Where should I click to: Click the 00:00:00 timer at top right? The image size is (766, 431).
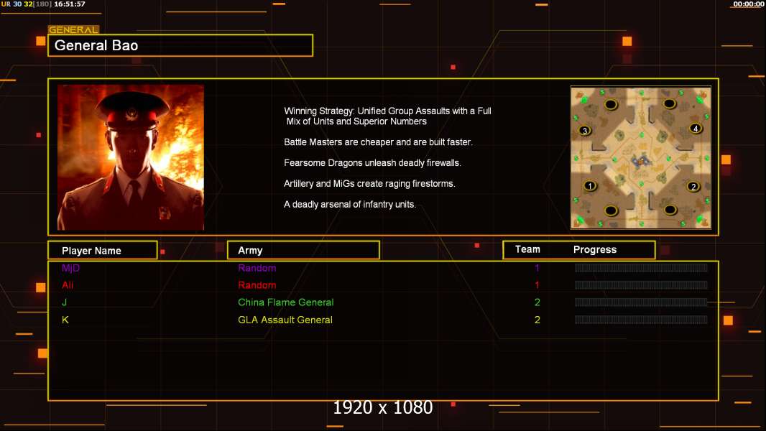click(x=749, y=4)
